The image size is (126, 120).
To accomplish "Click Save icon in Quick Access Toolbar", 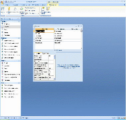I will coord(6,2).
